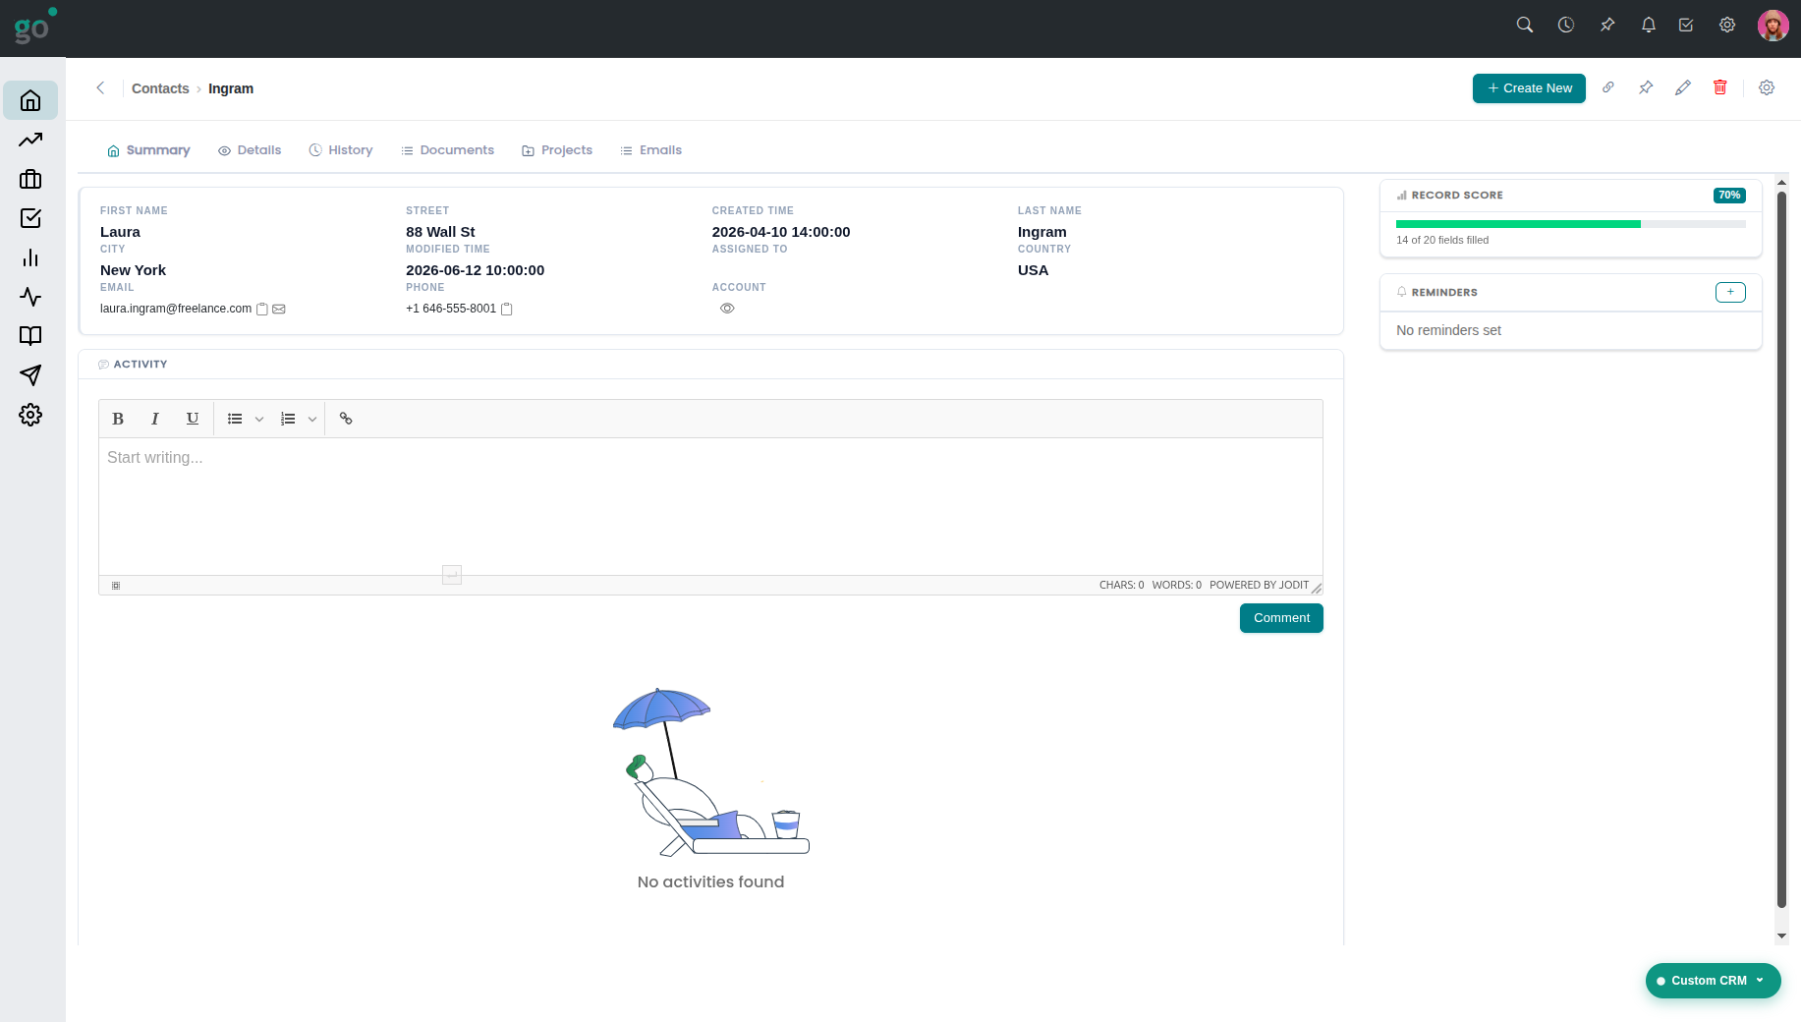Open the checkbox tasks sidebar icon
Screen dimensions: 1801x1022
pyautogui.click(x=30, y=218)
